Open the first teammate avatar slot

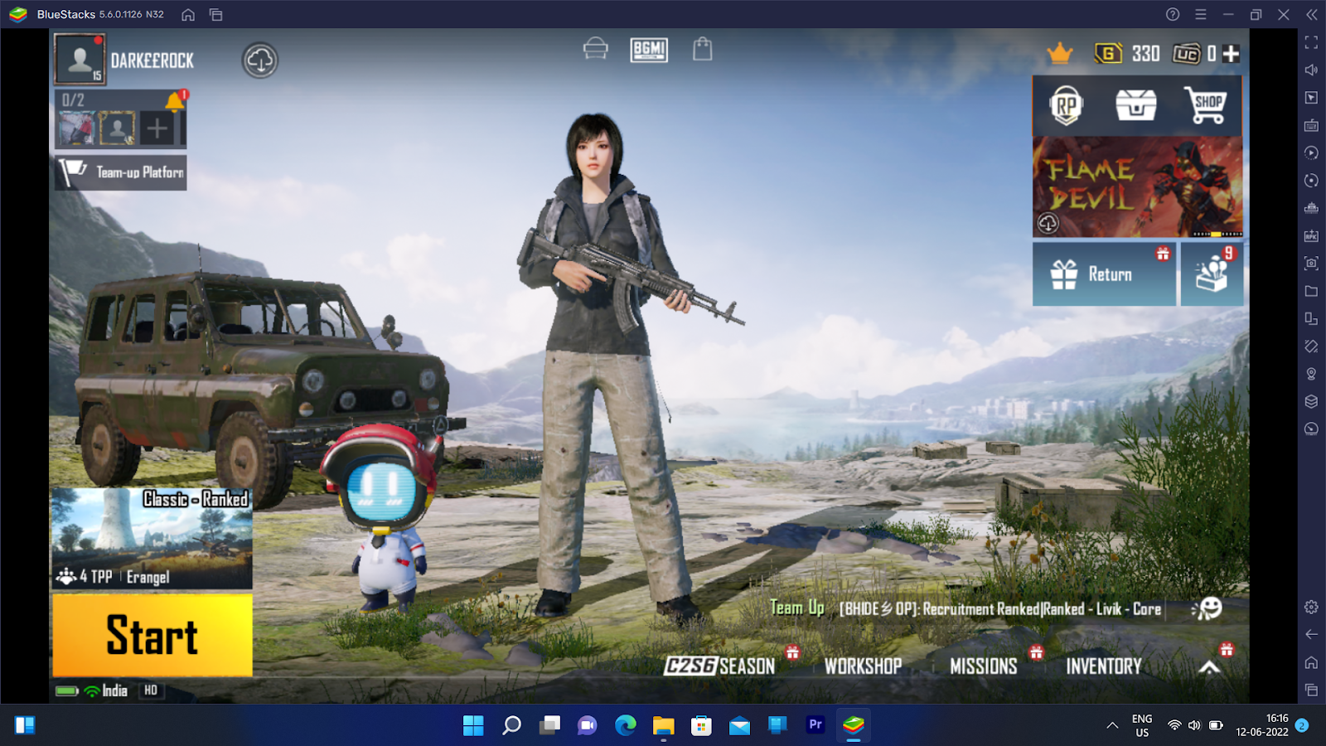coord(77,129)
